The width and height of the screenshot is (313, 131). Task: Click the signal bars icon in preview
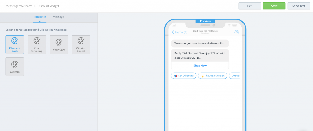[x=174, y=25]
